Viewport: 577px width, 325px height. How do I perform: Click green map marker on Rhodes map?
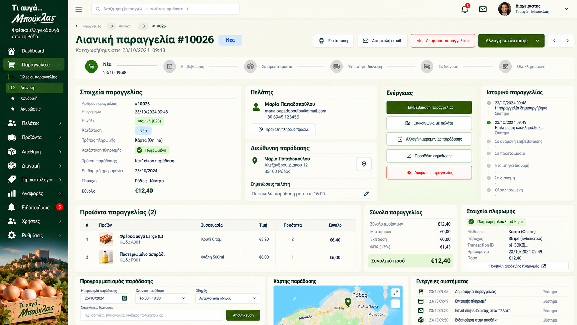(x=348, y=303)
